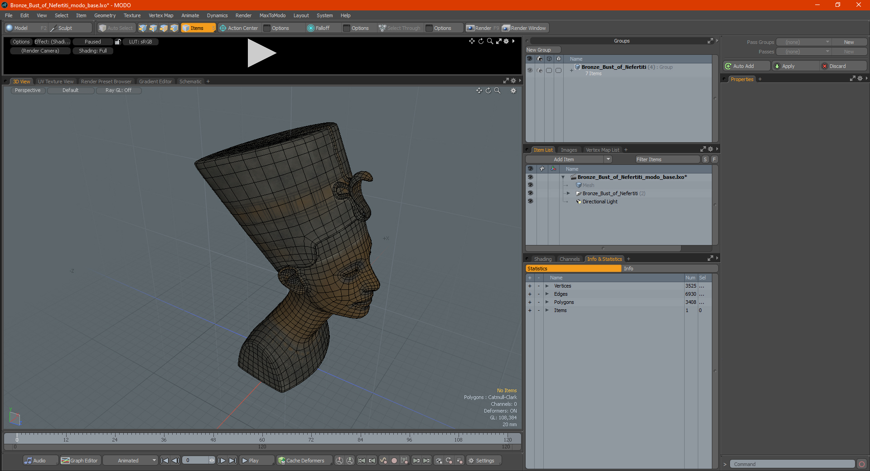Click frame 60 on the timeline ruler
The width and height of the screenshot is (870, 471).
coord(262,437)
